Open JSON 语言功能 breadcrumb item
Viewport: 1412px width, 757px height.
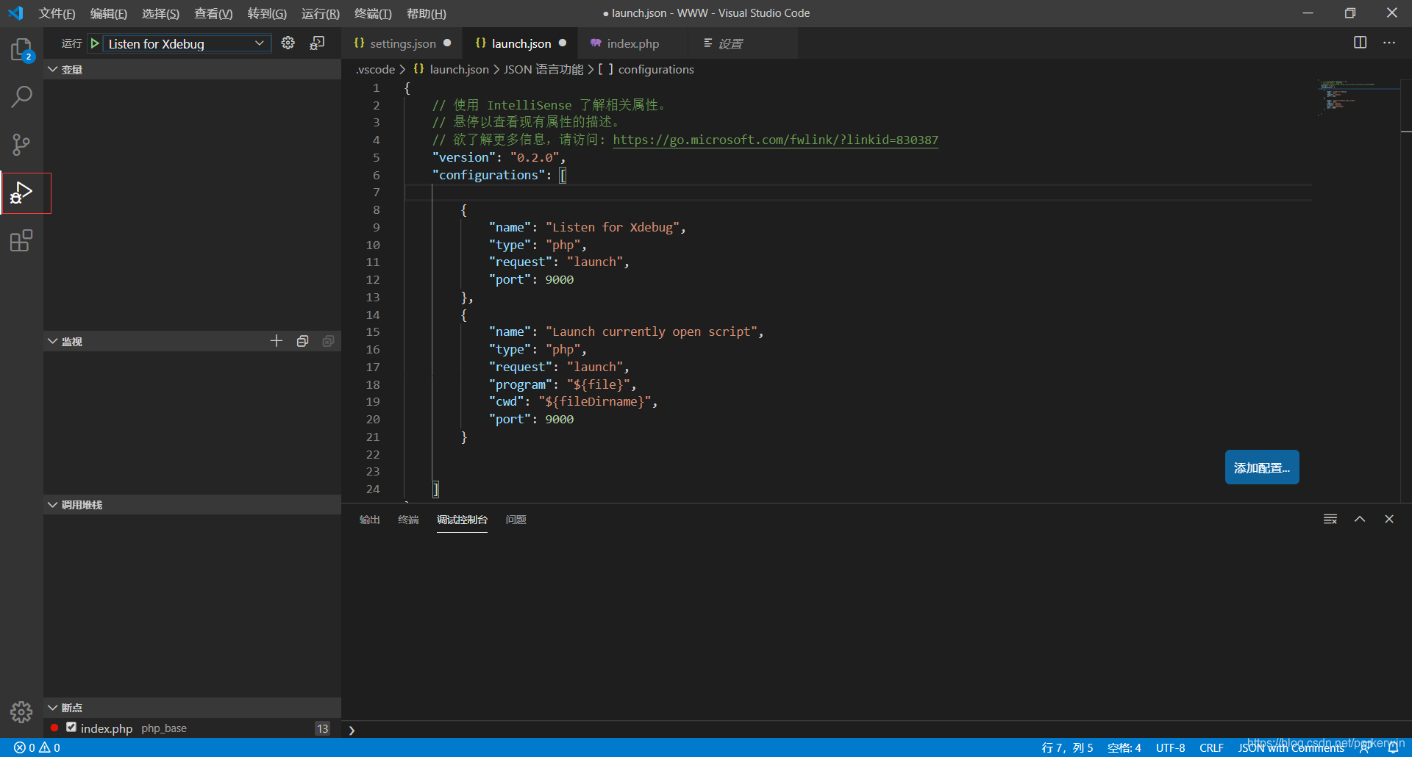[x=543, y=69]
